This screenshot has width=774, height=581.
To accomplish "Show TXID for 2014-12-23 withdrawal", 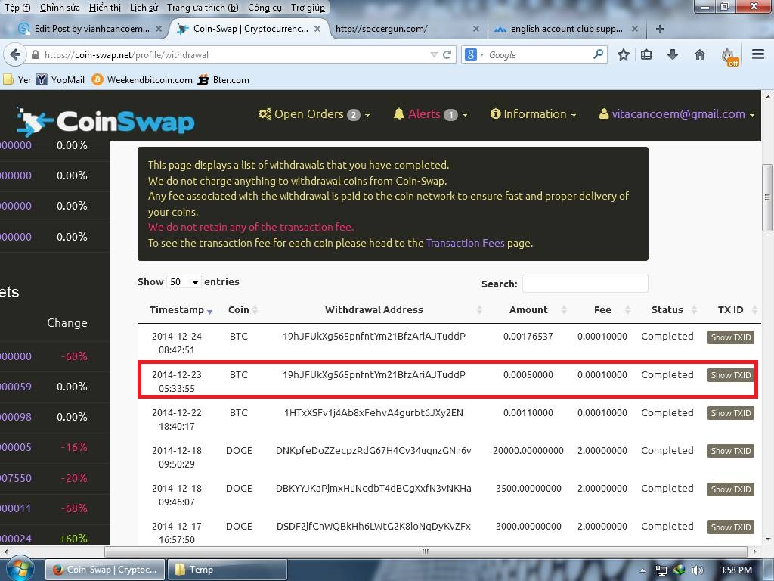I will click(x=731, y=375).
